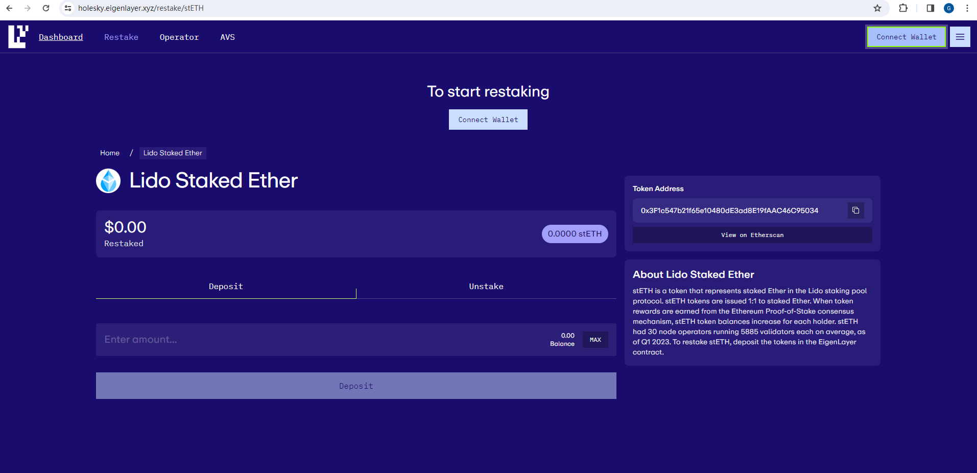Click the 0.0000 stETH balance pill

[575, 234]
